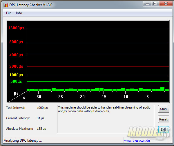Click the -30 seconds axis label
The height and width of the screenshot is (146, 174).
tap(38, 97)
